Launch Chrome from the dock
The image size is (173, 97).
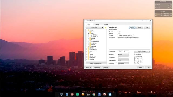click(94, 95)
